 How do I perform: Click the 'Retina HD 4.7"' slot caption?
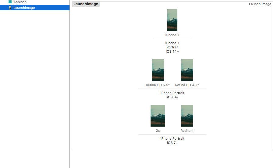click(187, 85)
